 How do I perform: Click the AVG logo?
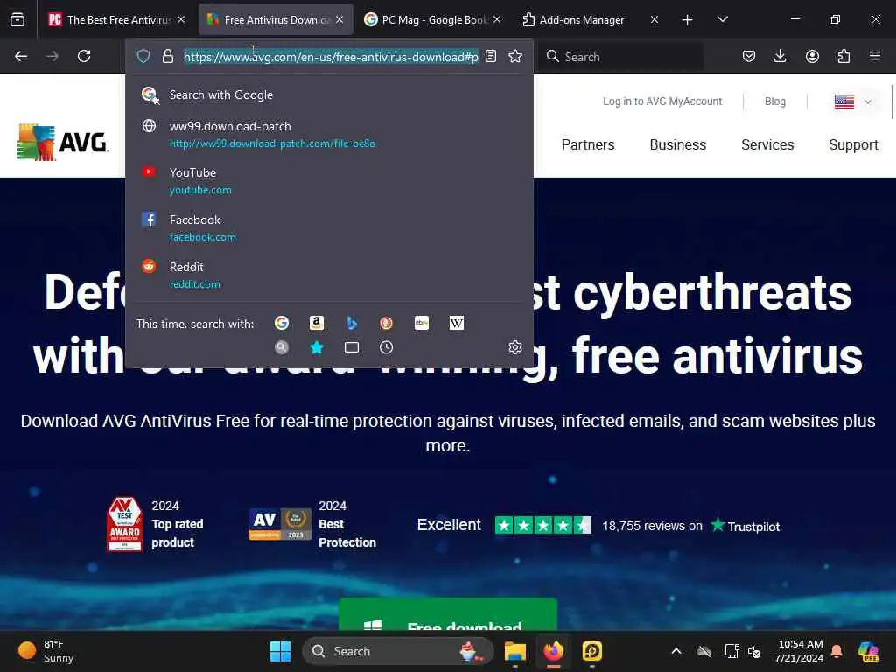point(62,142)
